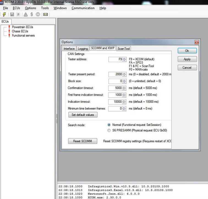The image size is (208, 199).
Task: Open the Options menu
Action: 31,8
